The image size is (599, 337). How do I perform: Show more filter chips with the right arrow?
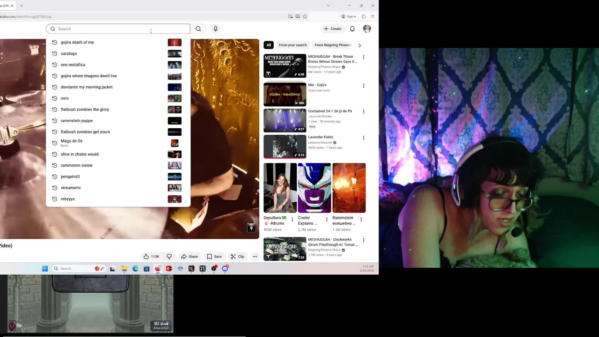tap(359, 45)
